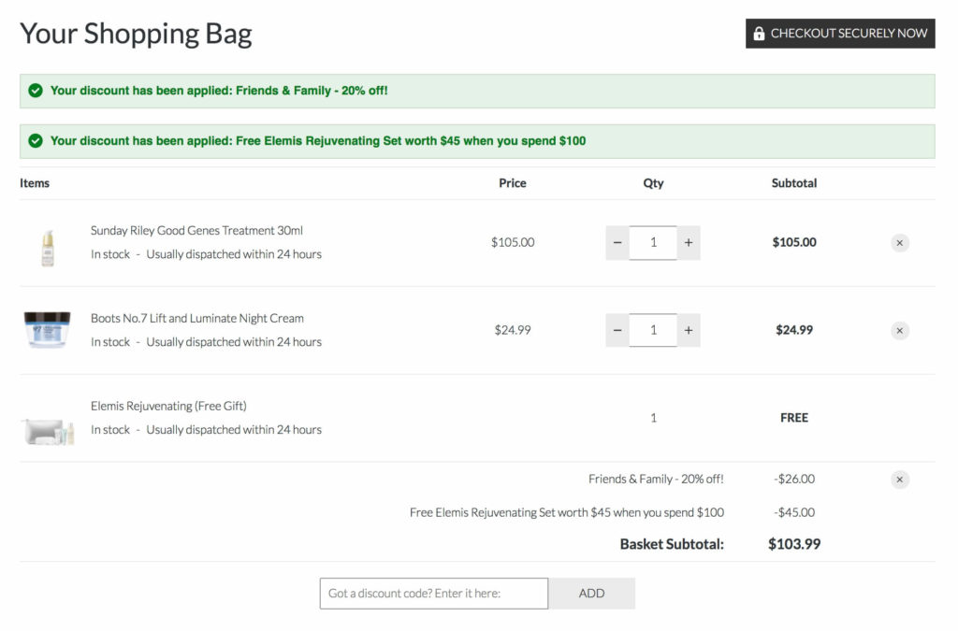Click the Price column header
Screen dimensions: 958x631
coord(513,183)
